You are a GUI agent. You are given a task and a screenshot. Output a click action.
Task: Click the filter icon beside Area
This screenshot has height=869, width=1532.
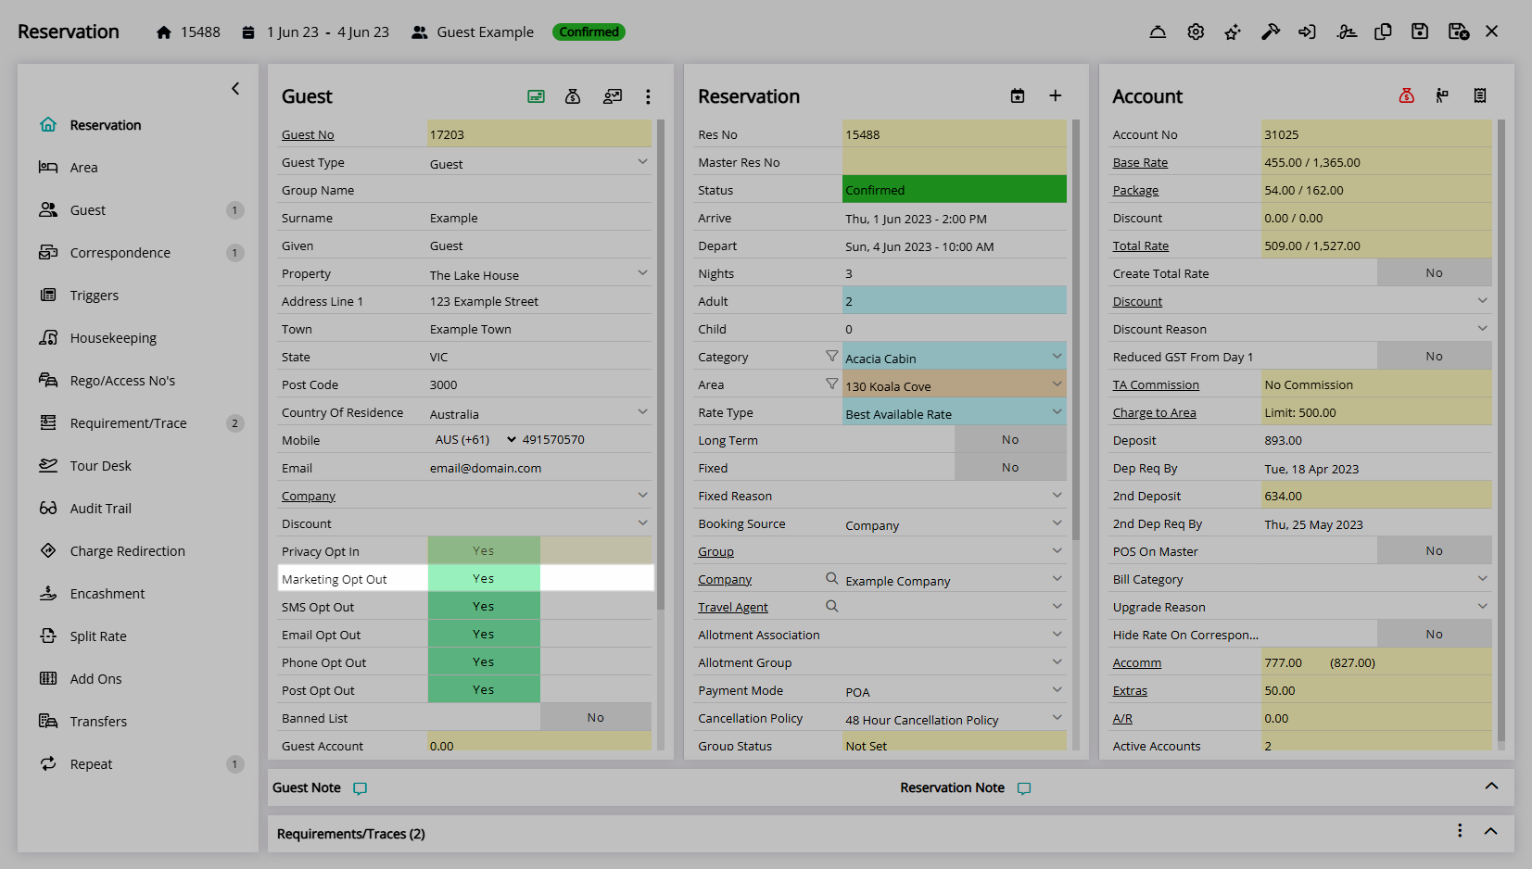832,384
